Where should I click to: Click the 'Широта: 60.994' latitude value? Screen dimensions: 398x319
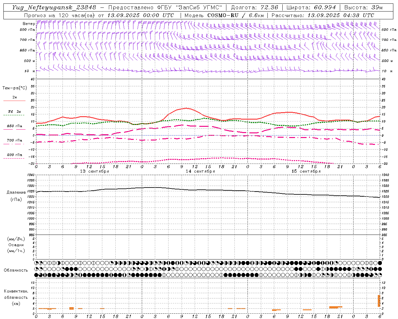311,7
